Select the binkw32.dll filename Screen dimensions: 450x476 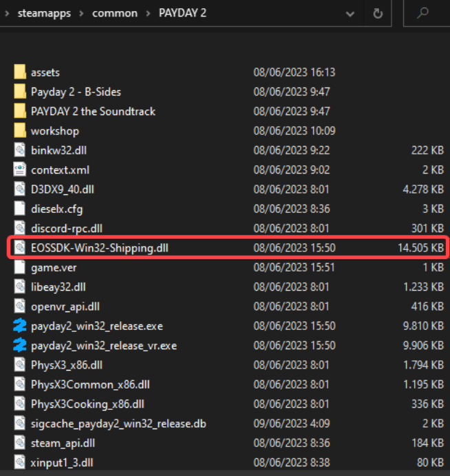click(58, 150)
